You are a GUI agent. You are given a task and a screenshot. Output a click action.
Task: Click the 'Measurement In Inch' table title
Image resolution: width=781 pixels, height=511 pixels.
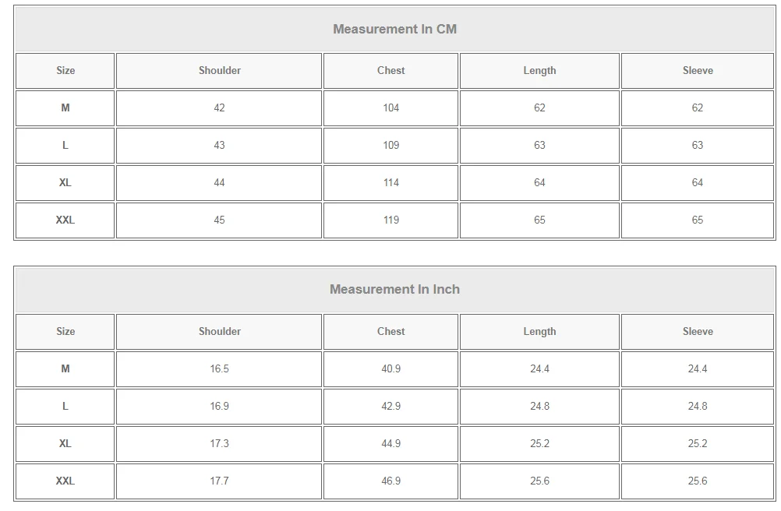click(394, 289)
